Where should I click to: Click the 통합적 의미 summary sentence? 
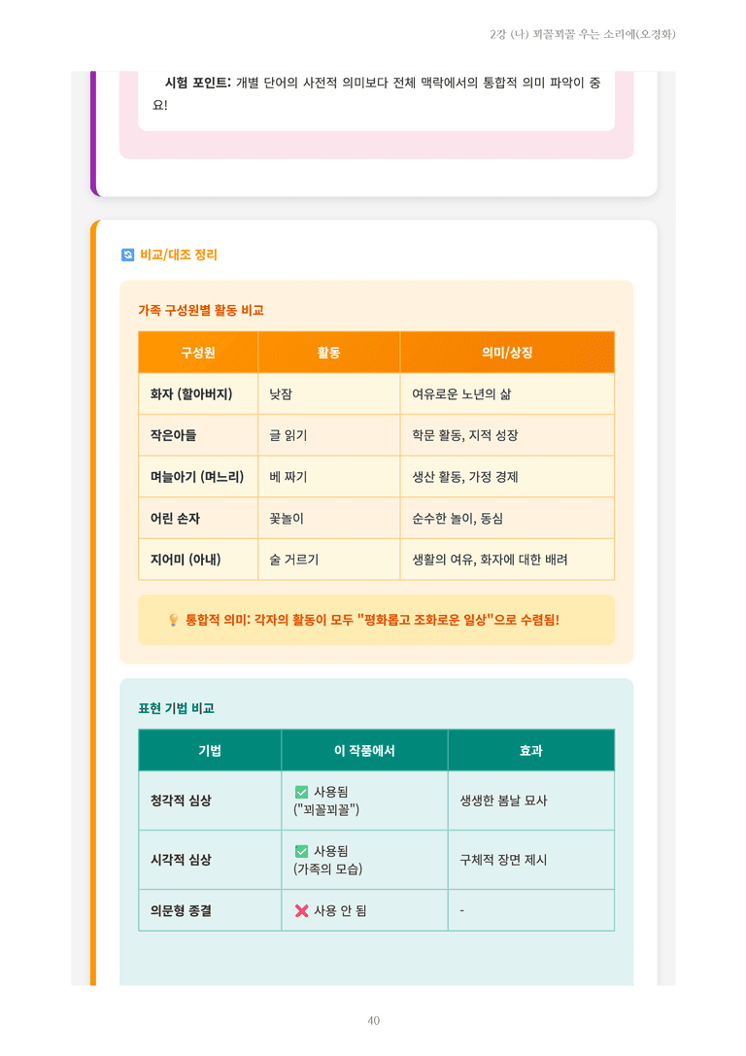(372, 620)
